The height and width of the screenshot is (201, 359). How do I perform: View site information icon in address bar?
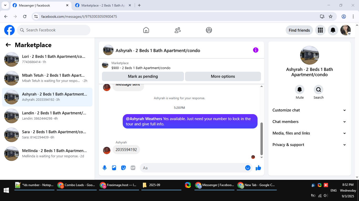pos(36,16)
